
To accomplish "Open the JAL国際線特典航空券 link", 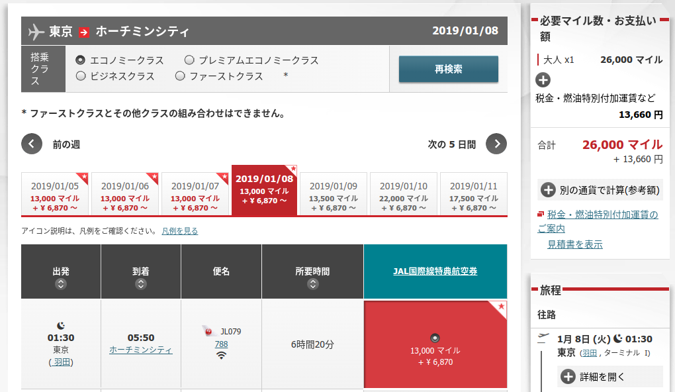I will click(x=435, y=271).
